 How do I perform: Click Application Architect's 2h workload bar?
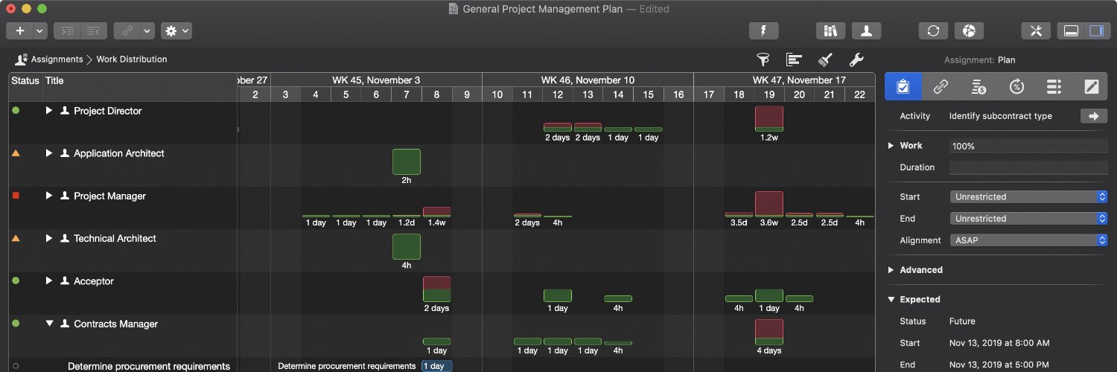(407, 161)
